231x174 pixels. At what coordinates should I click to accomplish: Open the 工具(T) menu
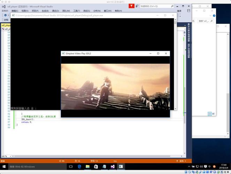(77, 11)
